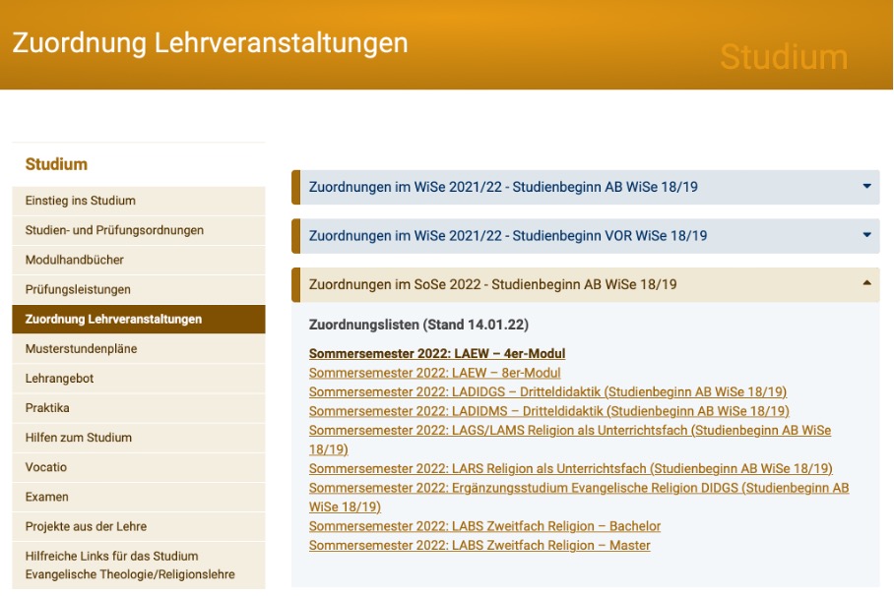The width and height of the screenshot is (894, 596).
Task: Open link Sommersemester 2022: LAEW – 8er-Modul
Action: click(434, 373)
